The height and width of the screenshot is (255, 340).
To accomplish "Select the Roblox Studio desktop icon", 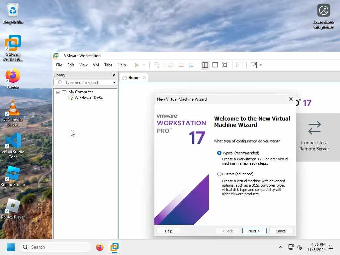I will (13, 177).
